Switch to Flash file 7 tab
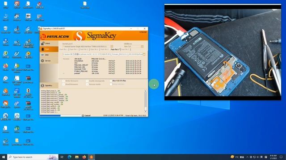The image size is (286, 160). pos(125,49)
